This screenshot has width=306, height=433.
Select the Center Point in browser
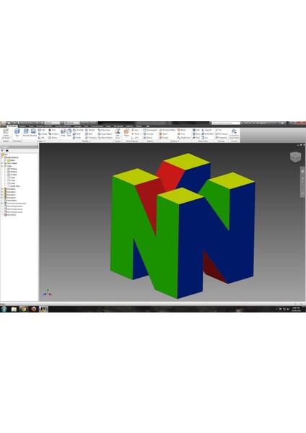[14, 186]
